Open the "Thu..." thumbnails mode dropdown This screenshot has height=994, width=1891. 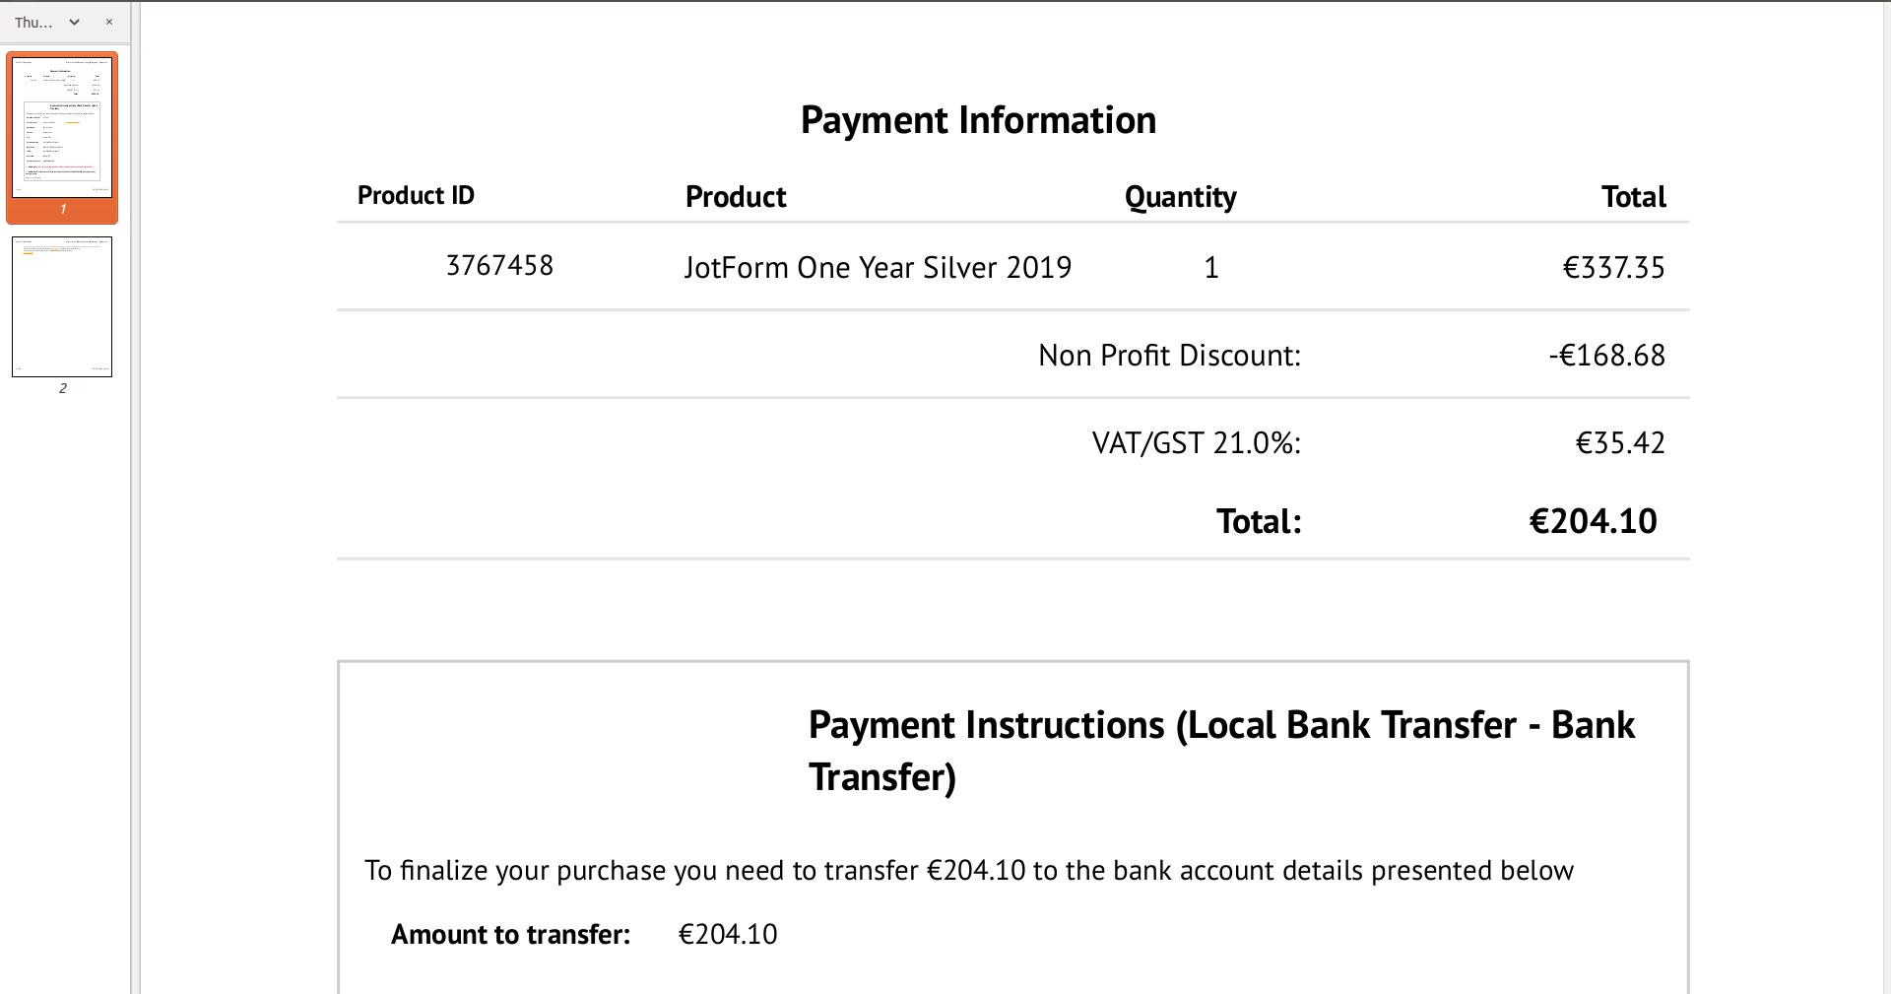(x=32, y=21)
